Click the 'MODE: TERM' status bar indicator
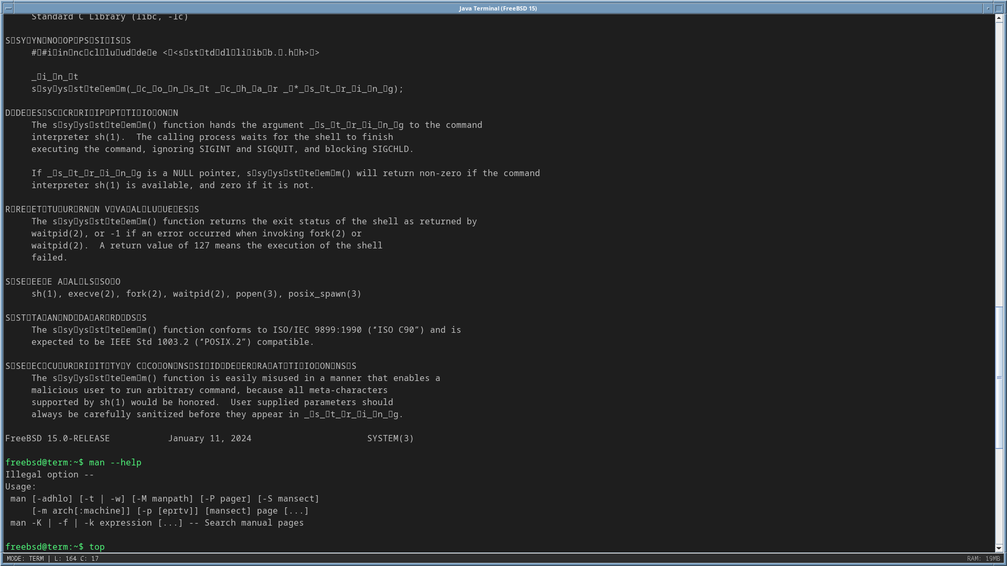Viewport: 1007px width, 566px height. click(x=25, y=559)
